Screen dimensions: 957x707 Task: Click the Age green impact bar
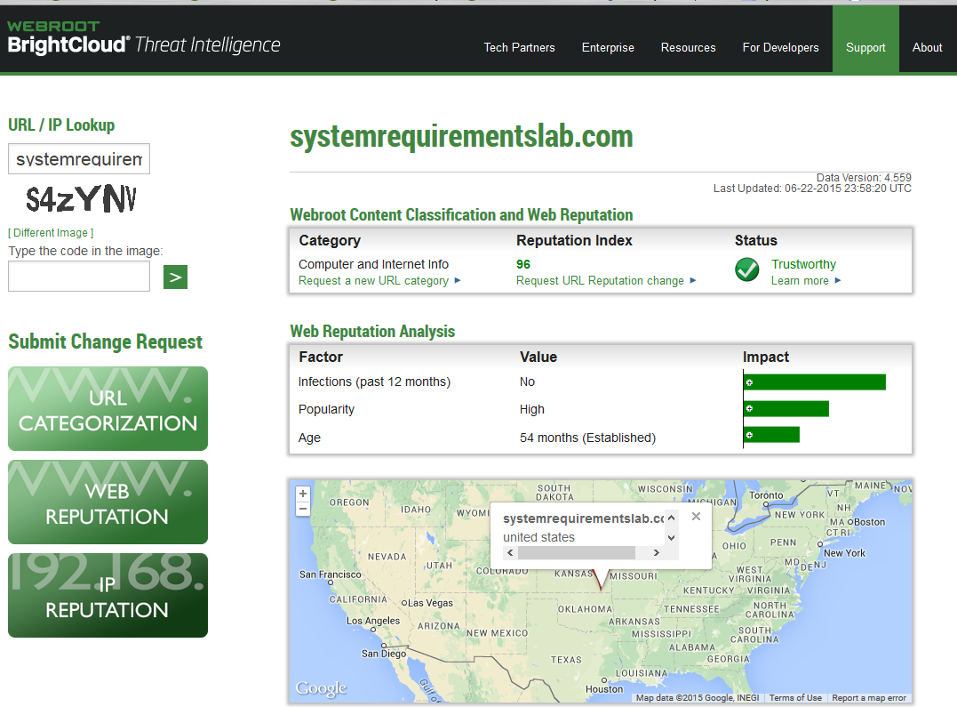[x=771, y=435]
